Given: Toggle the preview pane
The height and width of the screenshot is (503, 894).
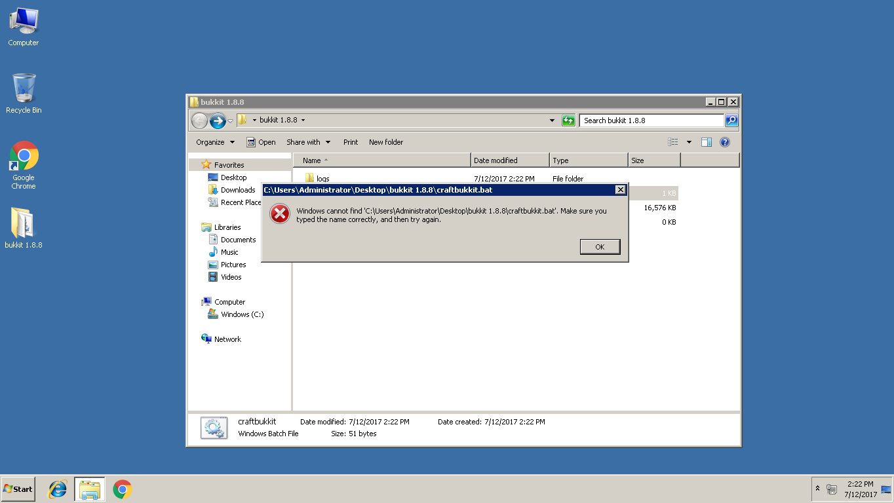Looking at the screenshot, I should click(707, 142).
